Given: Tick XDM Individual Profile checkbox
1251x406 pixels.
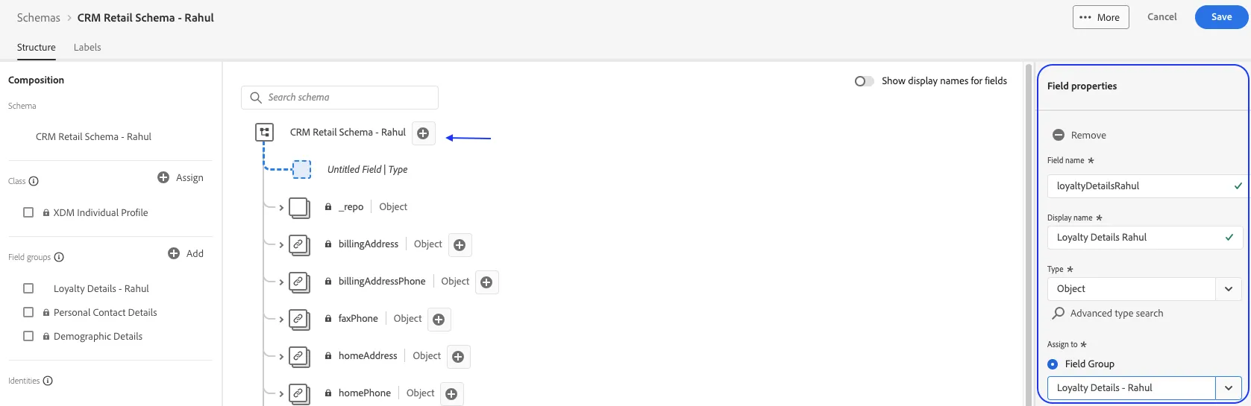Looking at the screenshot, I should pyautogui.click(x=28, y=212).
